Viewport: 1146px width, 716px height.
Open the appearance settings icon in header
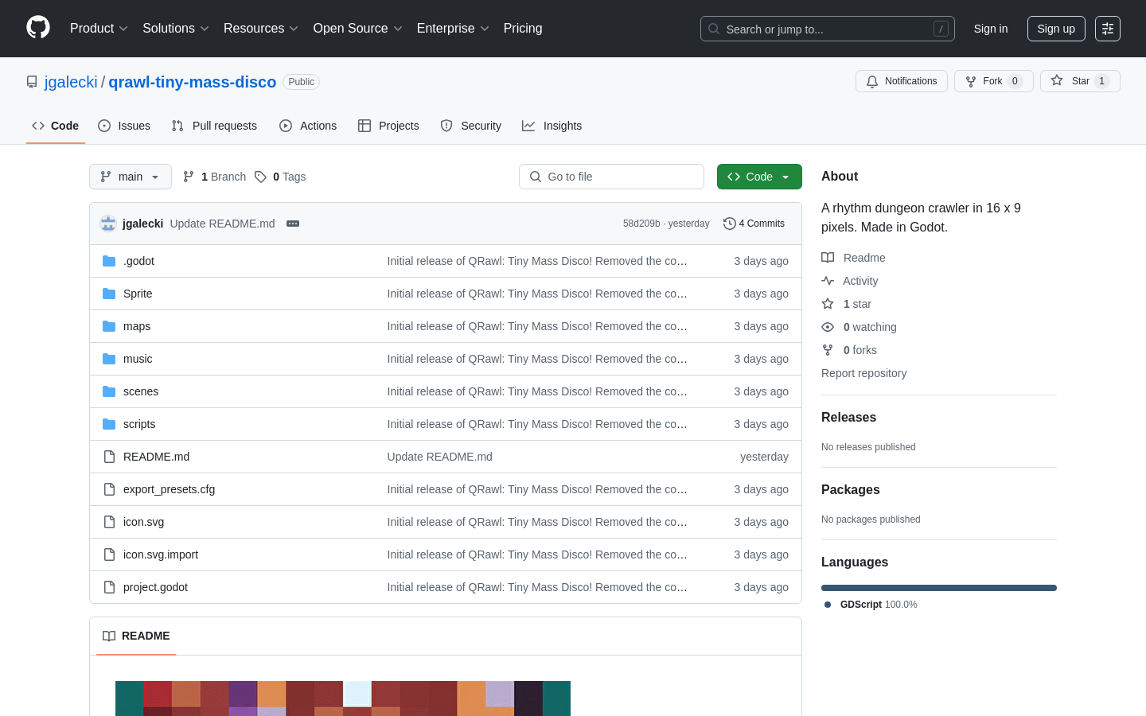click(1108, 29)
